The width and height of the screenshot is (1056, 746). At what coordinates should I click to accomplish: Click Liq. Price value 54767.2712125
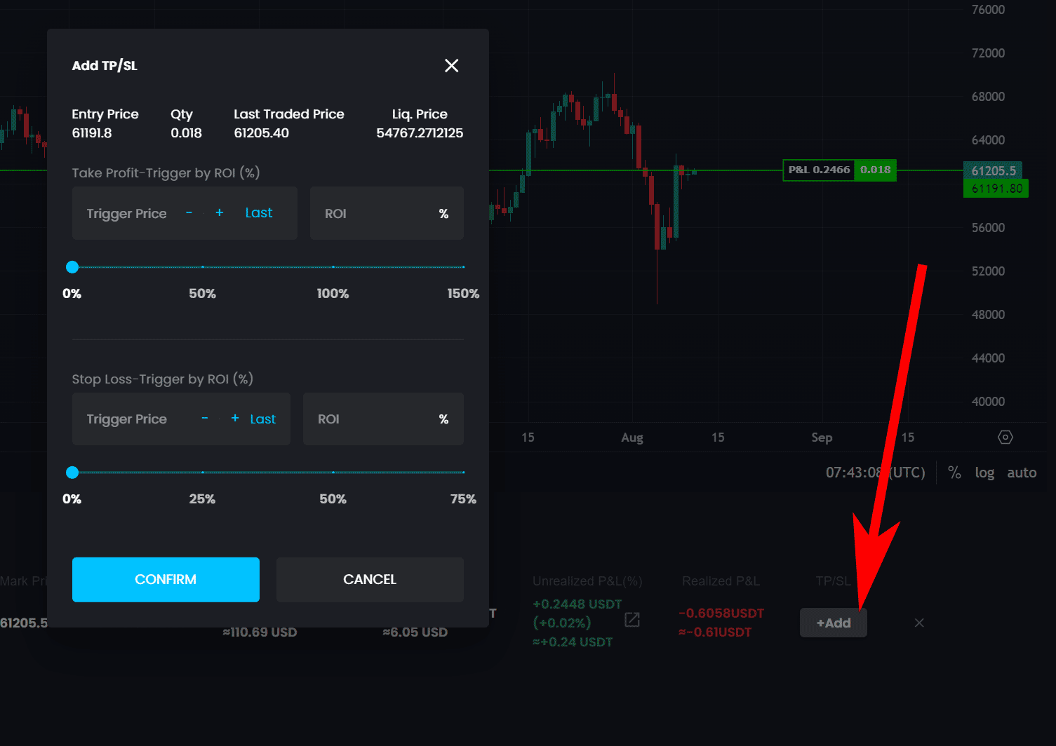click(x=420, y=133)
